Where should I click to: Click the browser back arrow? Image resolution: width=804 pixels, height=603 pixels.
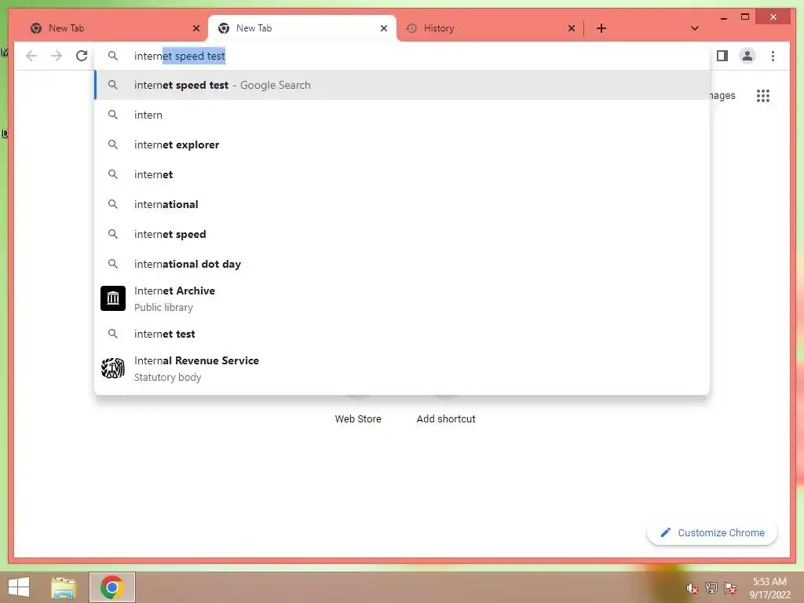pyautogui.click(x=31, y=56)
